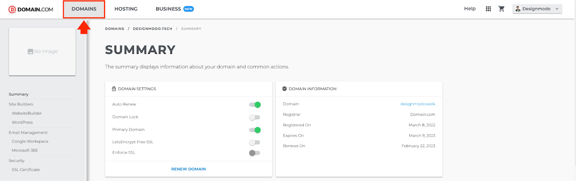Click the Help link in header

point(470,9)
